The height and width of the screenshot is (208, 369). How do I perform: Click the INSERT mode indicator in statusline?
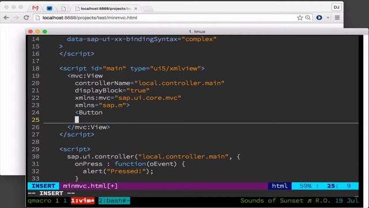pyautogui.click(x=43, y=186)
